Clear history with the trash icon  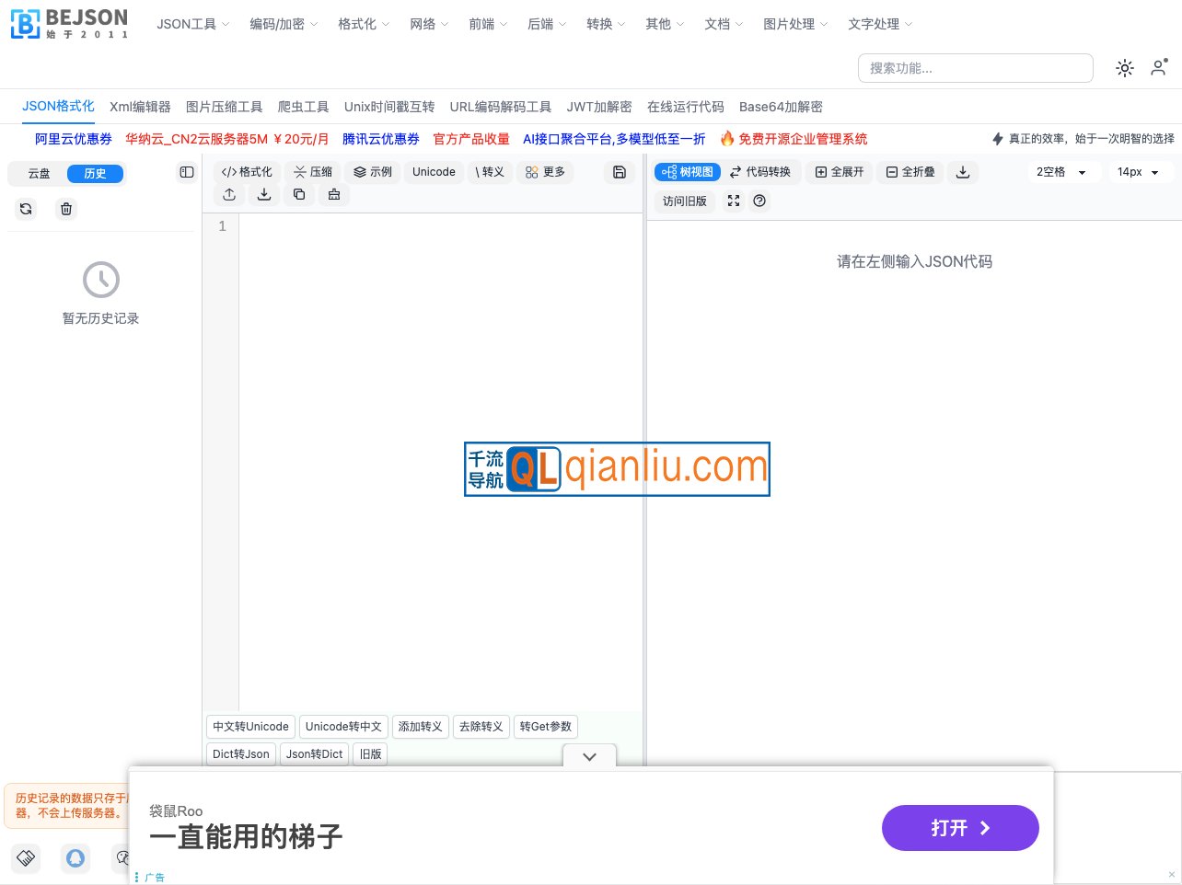click(65, 209)
